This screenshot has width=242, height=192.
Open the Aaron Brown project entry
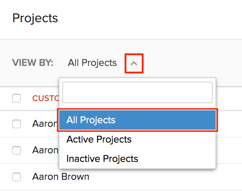pyautogui.click(x=60, y=177)
